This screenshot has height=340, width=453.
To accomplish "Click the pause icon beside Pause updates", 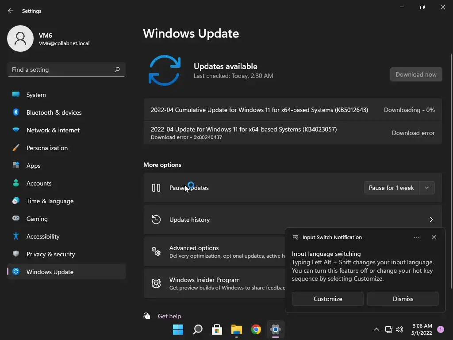I will [156, 188].
